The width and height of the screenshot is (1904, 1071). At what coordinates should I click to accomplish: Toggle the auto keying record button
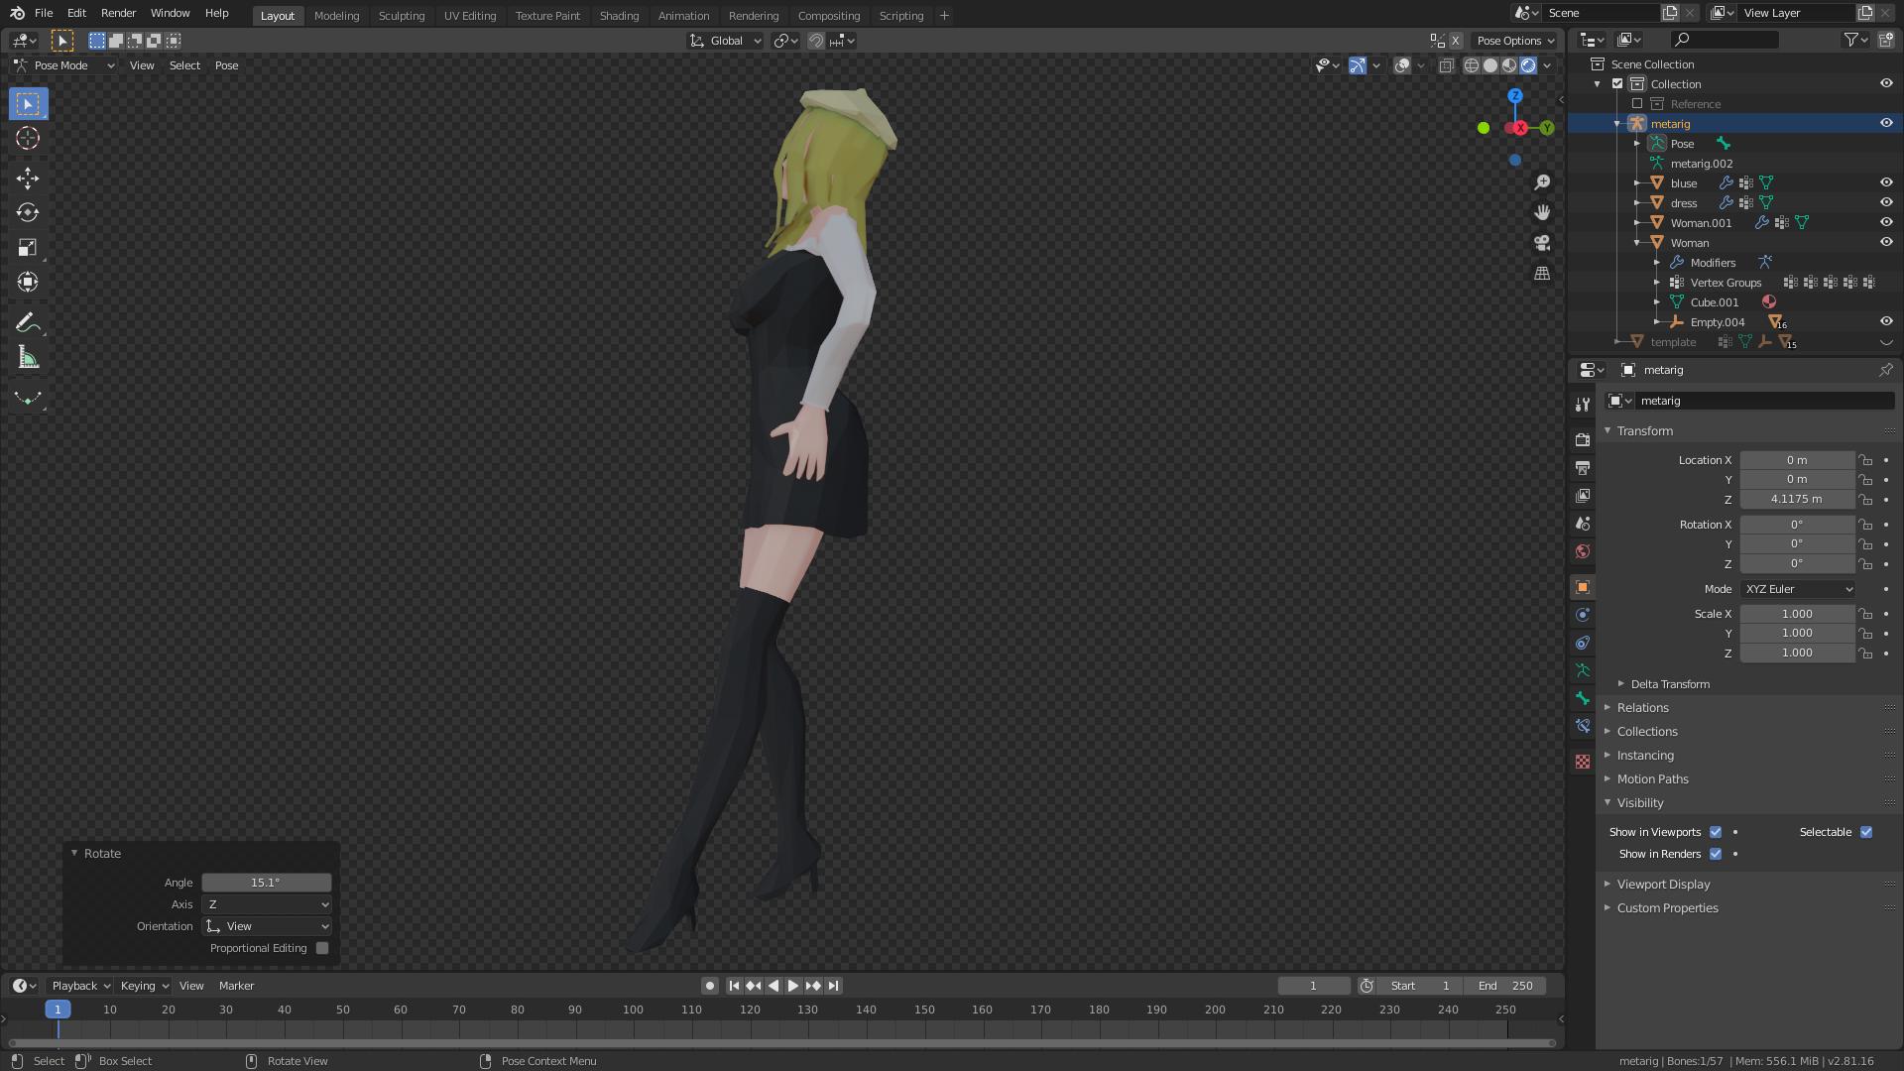coord(709,986)
